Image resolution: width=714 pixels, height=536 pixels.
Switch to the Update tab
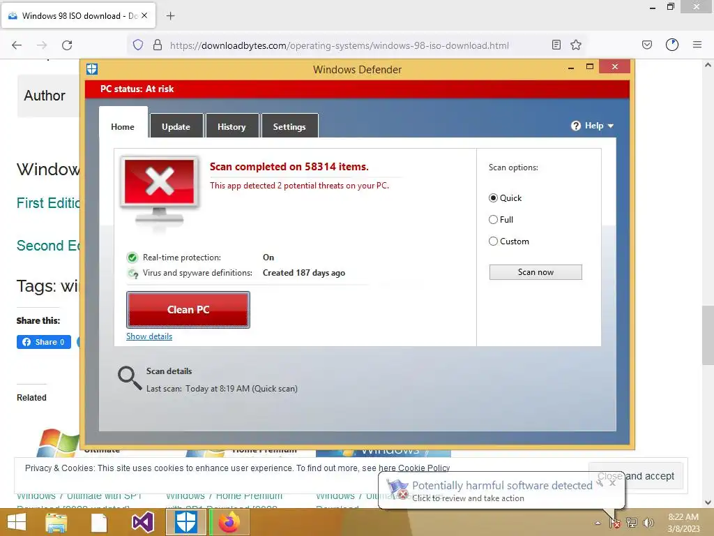(x=176, y=127)
